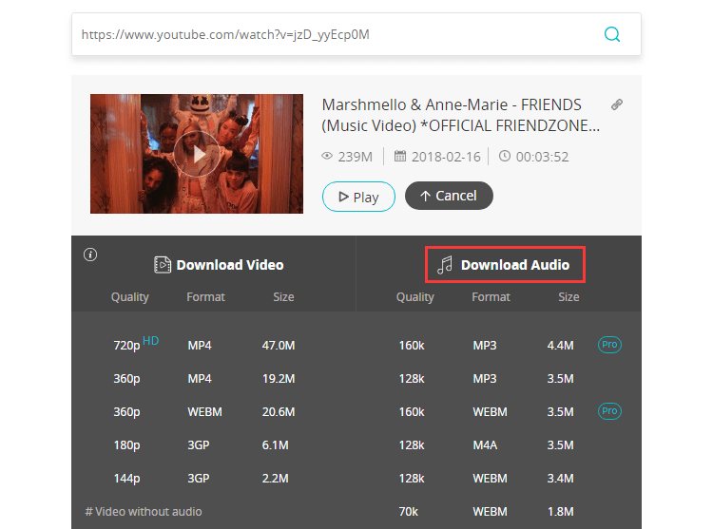Click the WEBM format of the 160k audio row
The image size is (713, 529).
490,412
